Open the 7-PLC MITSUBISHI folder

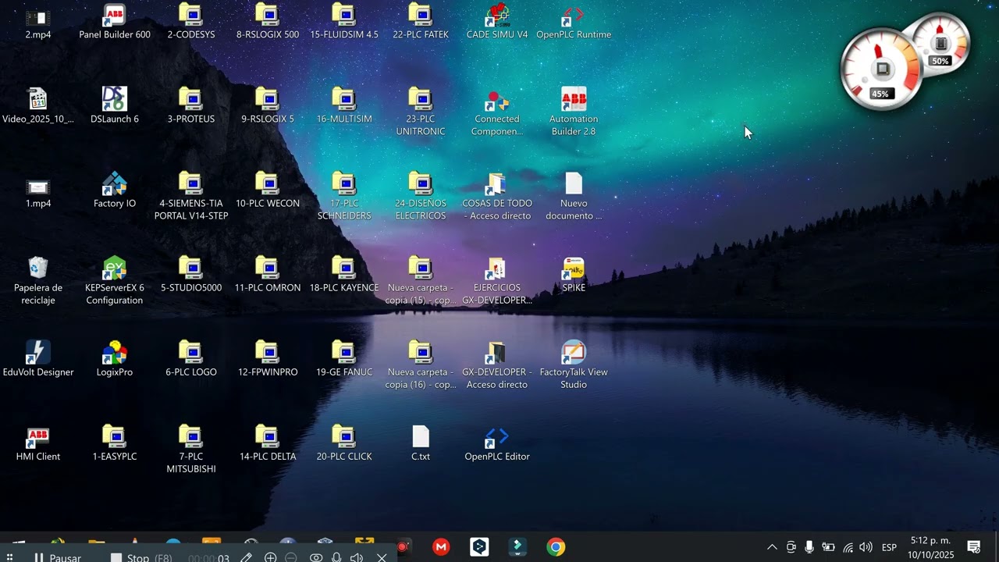coord(191,450)
